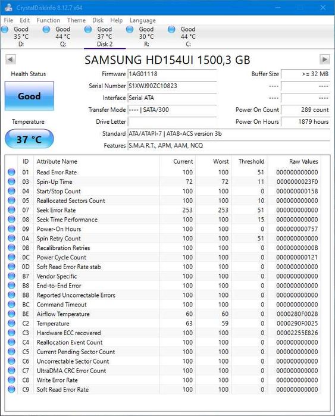Click status orb of UltraDMA CRC Error Count

tap(11, 371)
